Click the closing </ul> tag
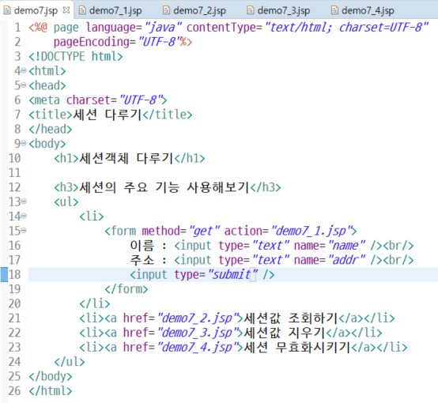The width and height of the screenshot is (438, 403). click(70, 362)
